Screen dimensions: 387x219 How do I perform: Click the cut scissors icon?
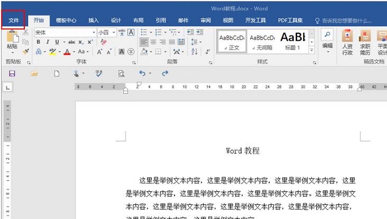pos(26,33)
